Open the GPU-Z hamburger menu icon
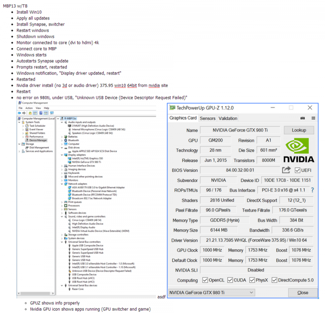The height and width of the screenshot is (313, 325). point(313,118)
